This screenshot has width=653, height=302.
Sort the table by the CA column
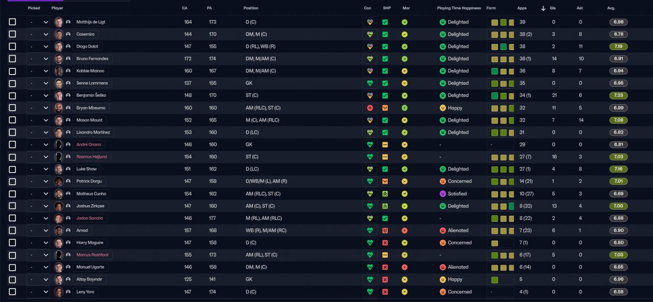pyautogui.click(x=185, y=8)
